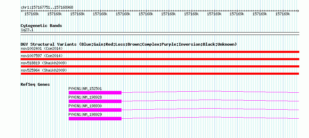Click the chr1:157167751..157168968 coordinate label
The width and height of the screenshot is (309, 138).
pyautogui.click(x=47, y=7)
